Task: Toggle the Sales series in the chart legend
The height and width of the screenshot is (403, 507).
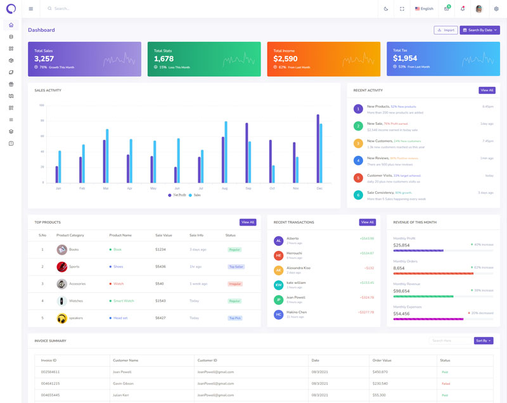Action: (195, 195)
